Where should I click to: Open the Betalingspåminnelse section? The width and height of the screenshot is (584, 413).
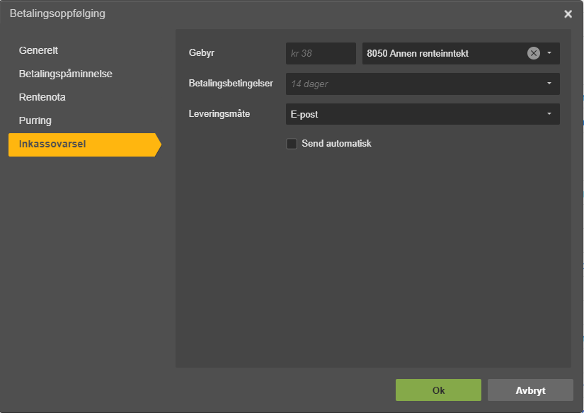pos(66,74)
